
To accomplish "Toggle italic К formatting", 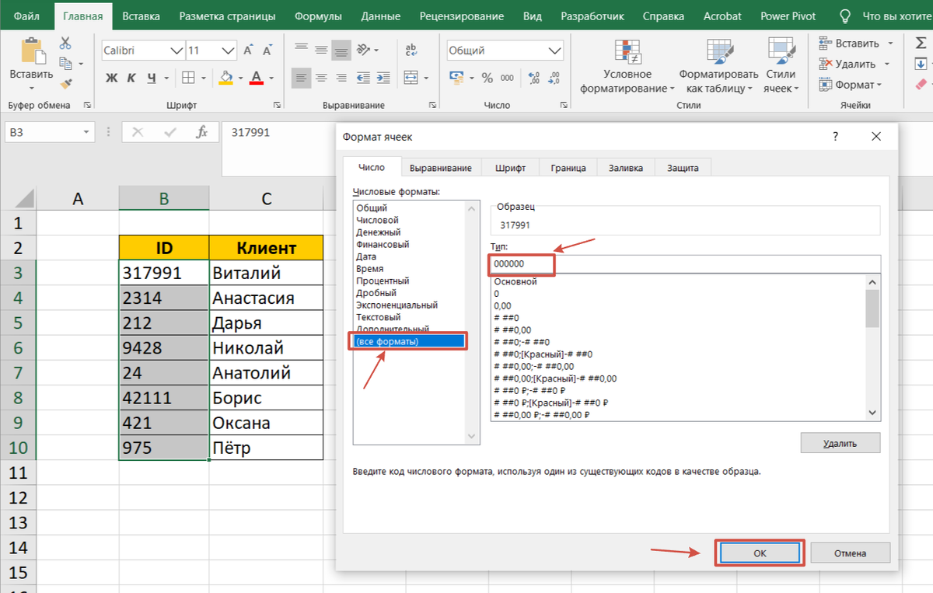I will click(131, 78).
